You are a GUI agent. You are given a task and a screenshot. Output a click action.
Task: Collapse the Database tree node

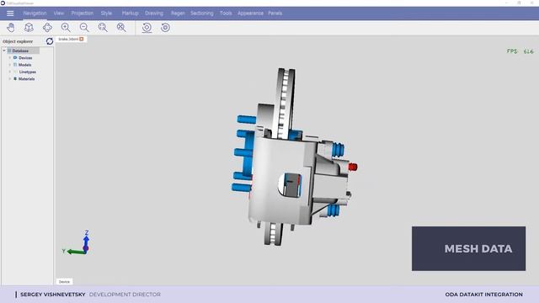click(x=4, y=50)
